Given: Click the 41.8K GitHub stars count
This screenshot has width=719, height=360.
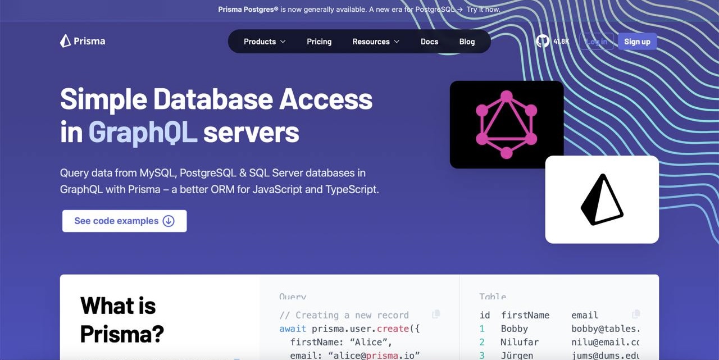Looking at the screenshot, I should tap(561, 42).
